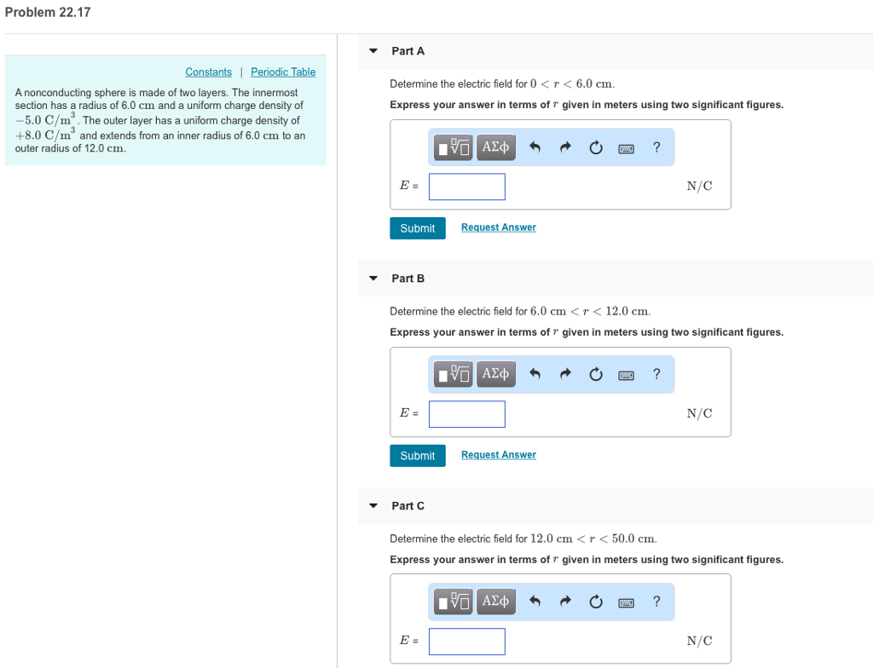Collapse the Part A section
873x668 pixels.
click(x=373, y=51)
